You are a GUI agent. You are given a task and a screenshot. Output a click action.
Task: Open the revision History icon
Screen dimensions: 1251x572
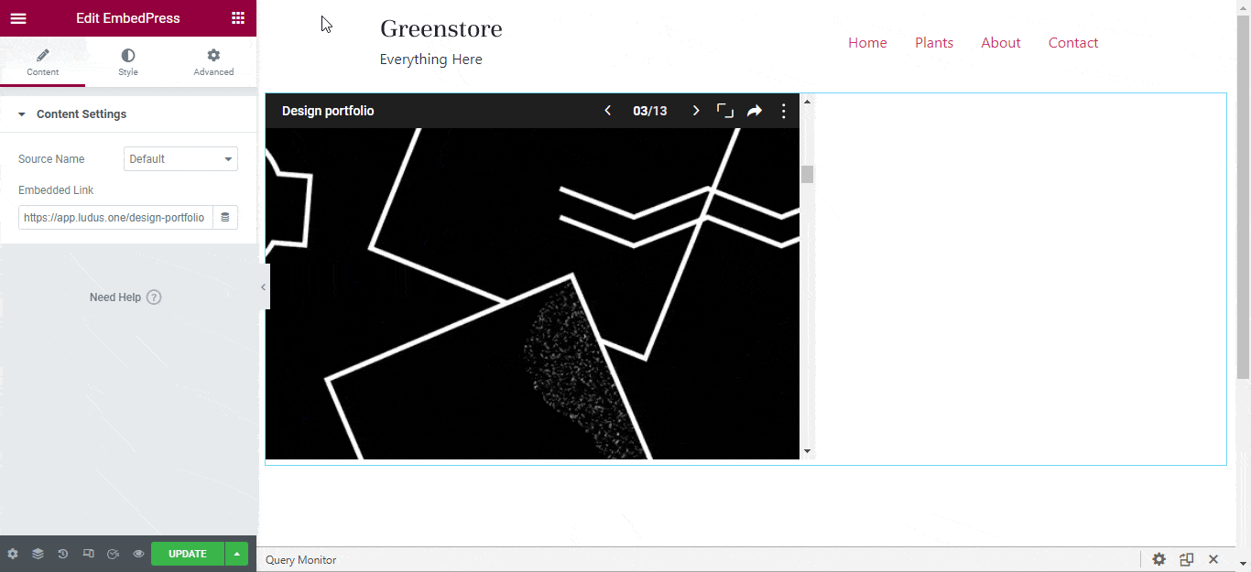click(x=62, y=554)
